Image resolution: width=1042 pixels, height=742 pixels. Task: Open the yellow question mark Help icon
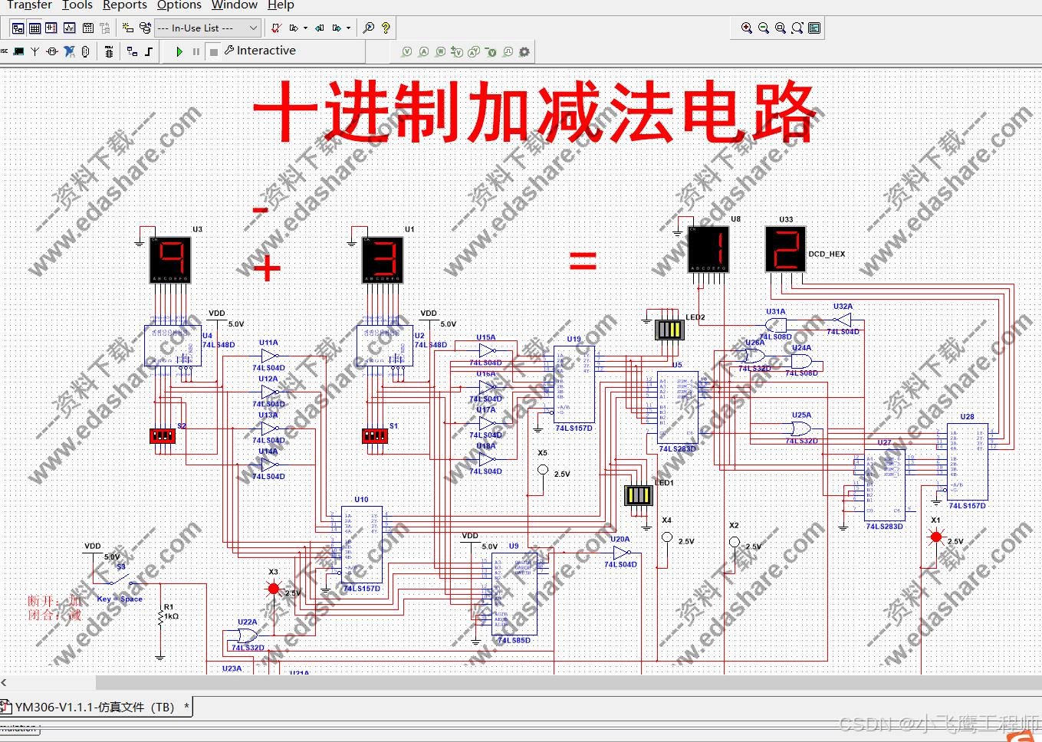386,28
